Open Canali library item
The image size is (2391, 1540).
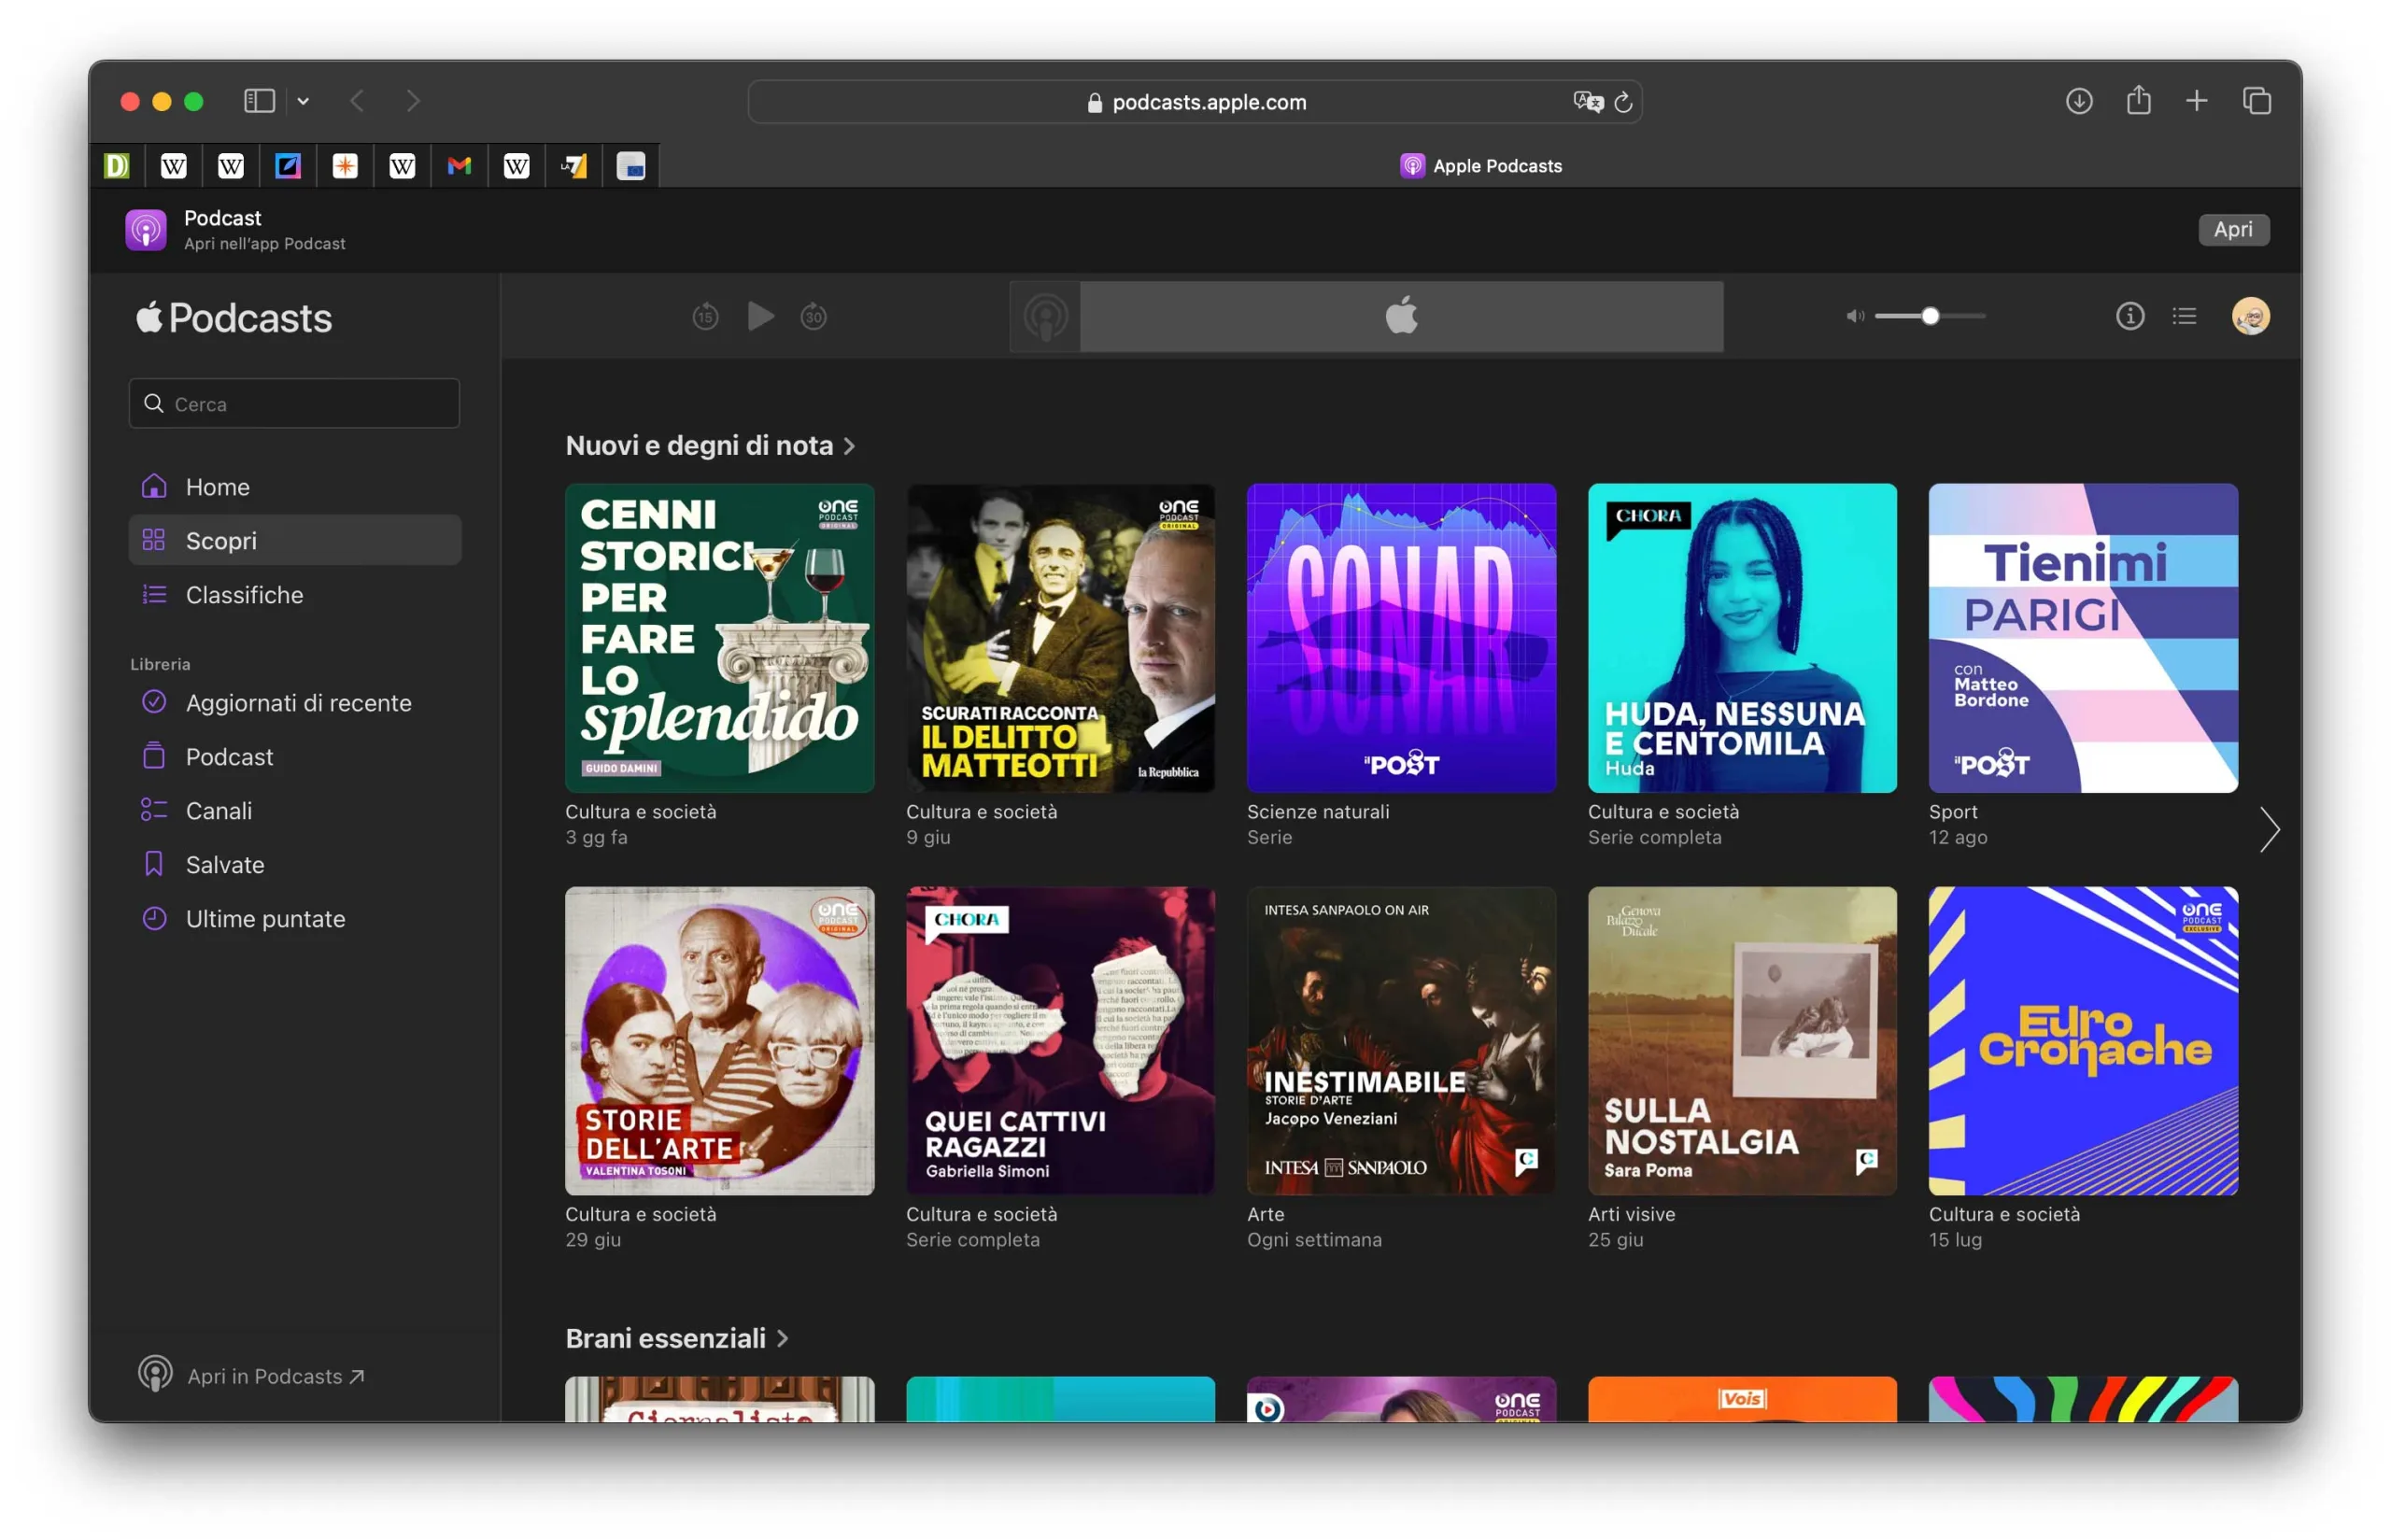coord(295,811)
